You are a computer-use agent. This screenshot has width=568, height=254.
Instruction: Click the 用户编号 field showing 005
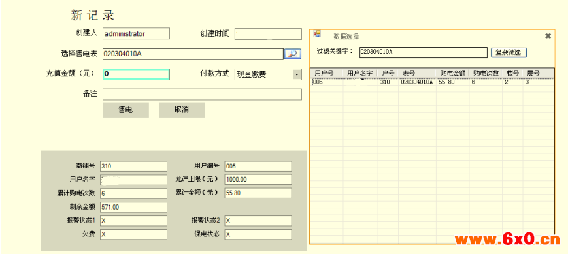pos(258,167)
